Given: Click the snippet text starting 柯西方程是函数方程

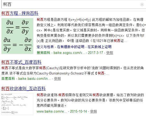Looking at the screenshot, I should pos(91,30).
